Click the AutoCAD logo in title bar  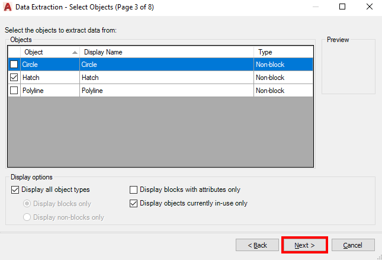click(x=8, y=7)
